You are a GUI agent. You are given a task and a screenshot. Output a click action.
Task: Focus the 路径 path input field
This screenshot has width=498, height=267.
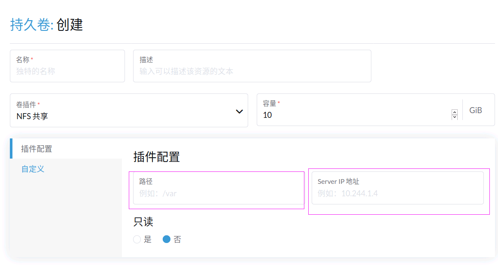tap(218, 193)
